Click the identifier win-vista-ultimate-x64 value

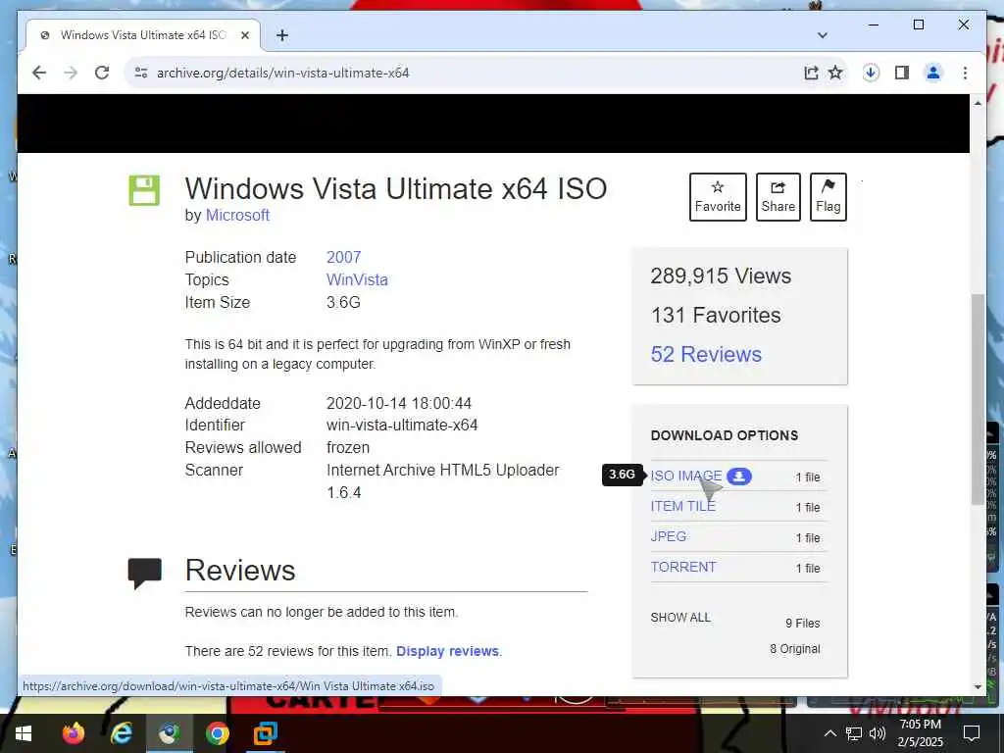coord(402,426)
